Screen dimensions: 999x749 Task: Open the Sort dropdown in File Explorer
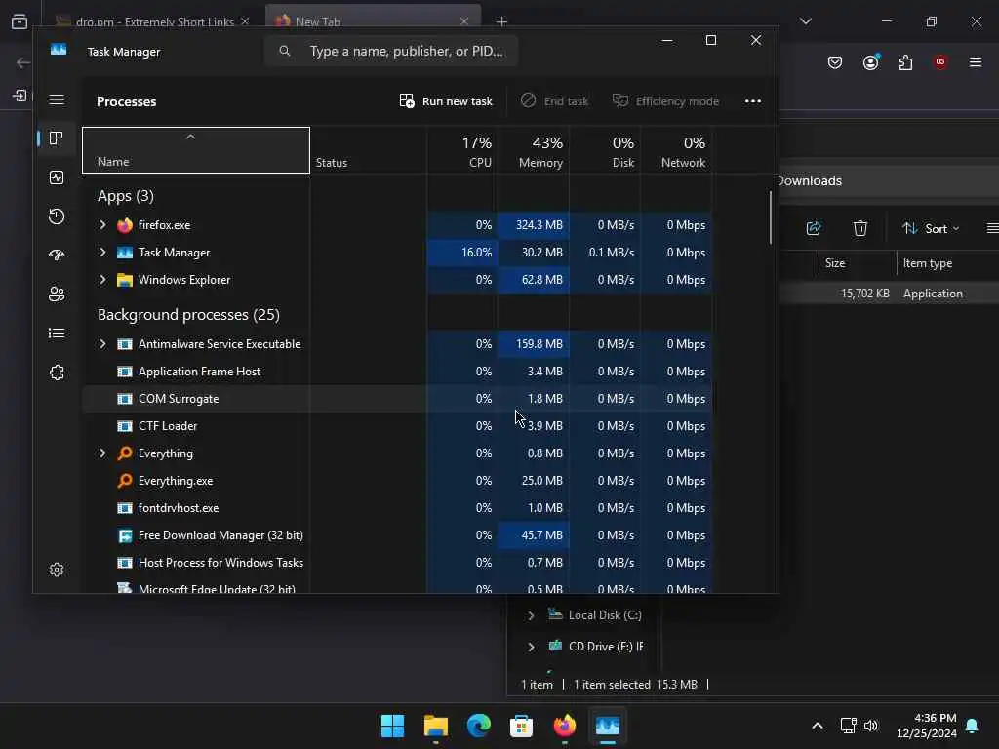[930, 228]
